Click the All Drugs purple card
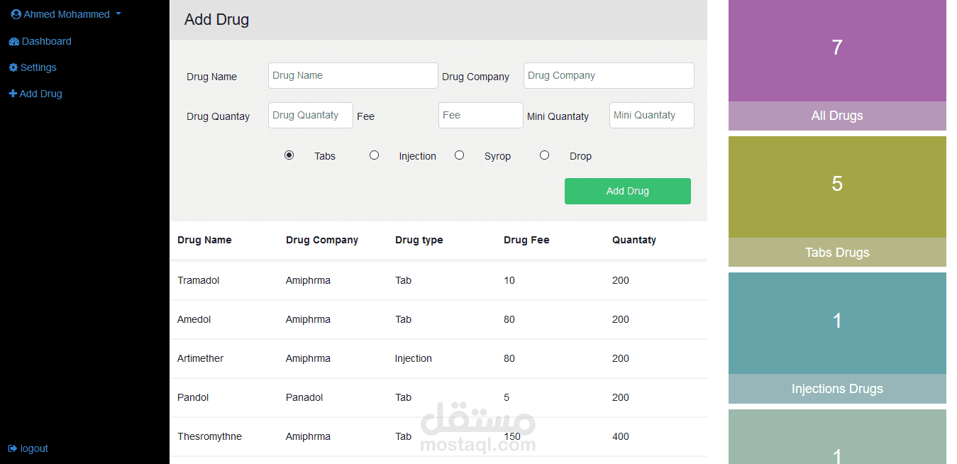957x464 pixels. [x=837, y=65]
